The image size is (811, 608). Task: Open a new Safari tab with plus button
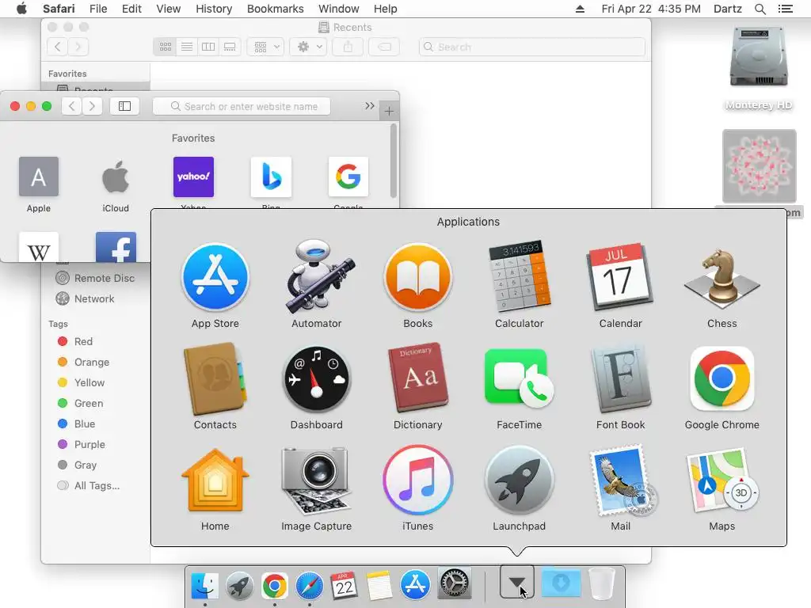click(389, 111)
